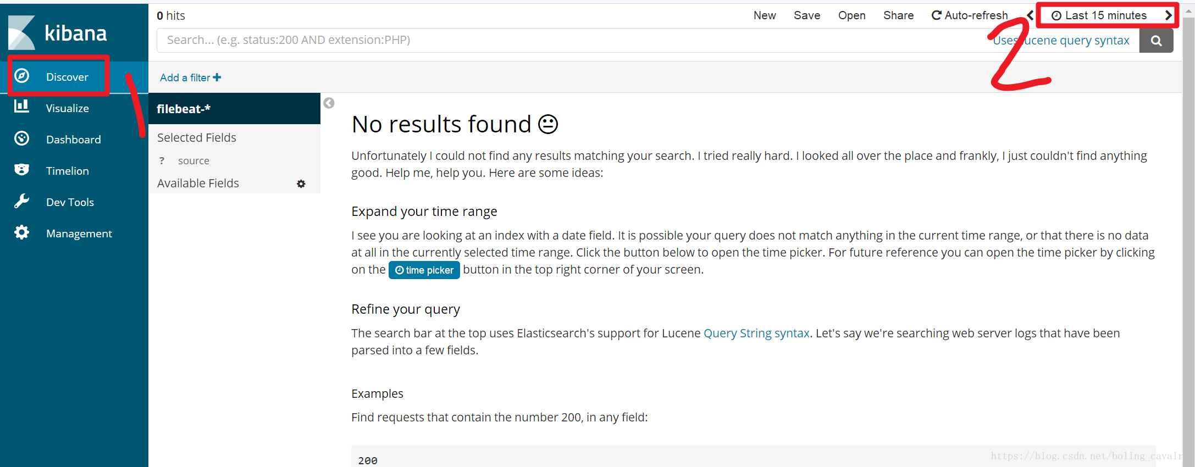
Task: Click the 0 hits counter
Action: click(170, 15)
